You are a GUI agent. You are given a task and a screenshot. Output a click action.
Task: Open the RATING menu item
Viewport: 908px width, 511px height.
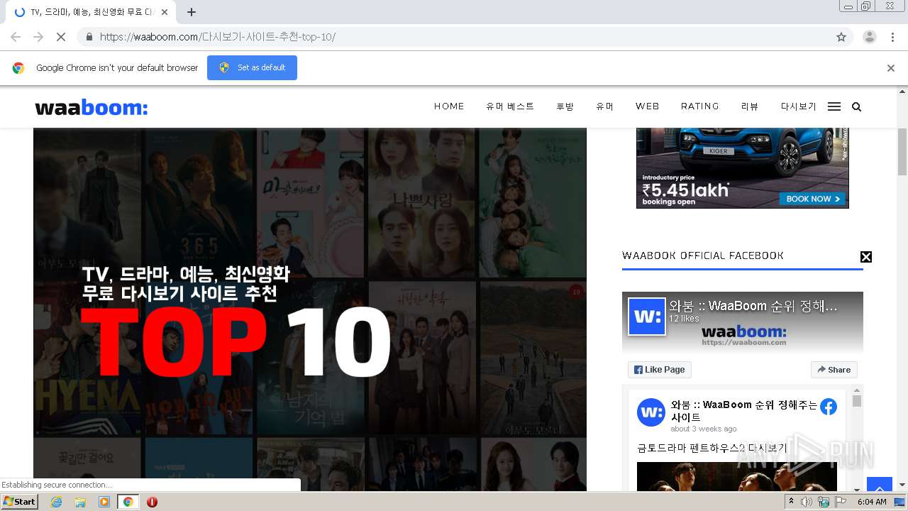[700, 106]
